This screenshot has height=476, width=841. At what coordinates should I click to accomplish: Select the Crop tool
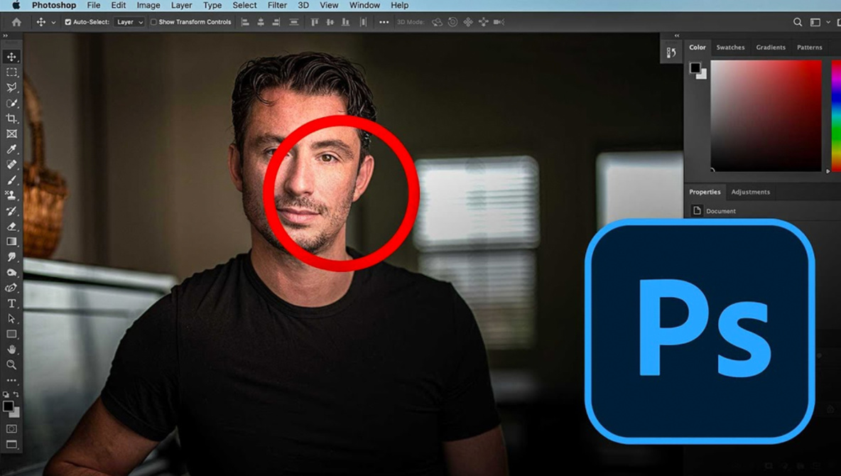pos(11,118)
